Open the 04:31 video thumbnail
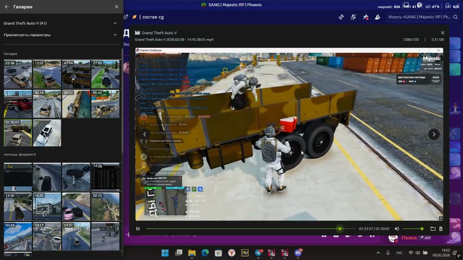The width and height of the screenshot is (463, 260). point(76,236)
